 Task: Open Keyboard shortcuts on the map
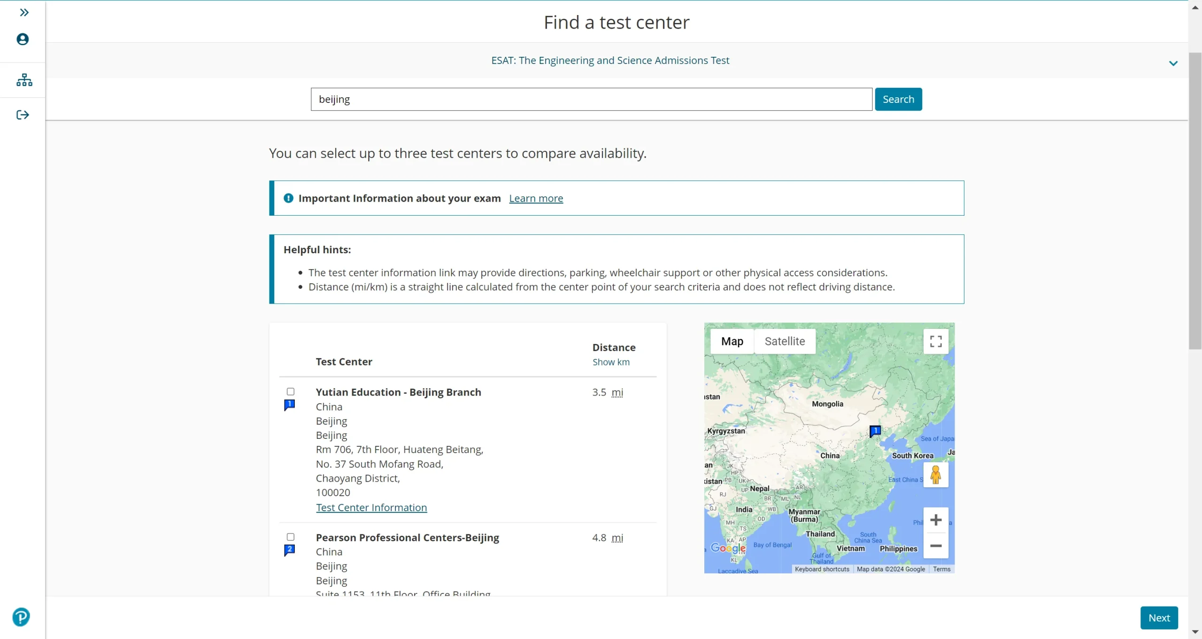coord(822,569)
